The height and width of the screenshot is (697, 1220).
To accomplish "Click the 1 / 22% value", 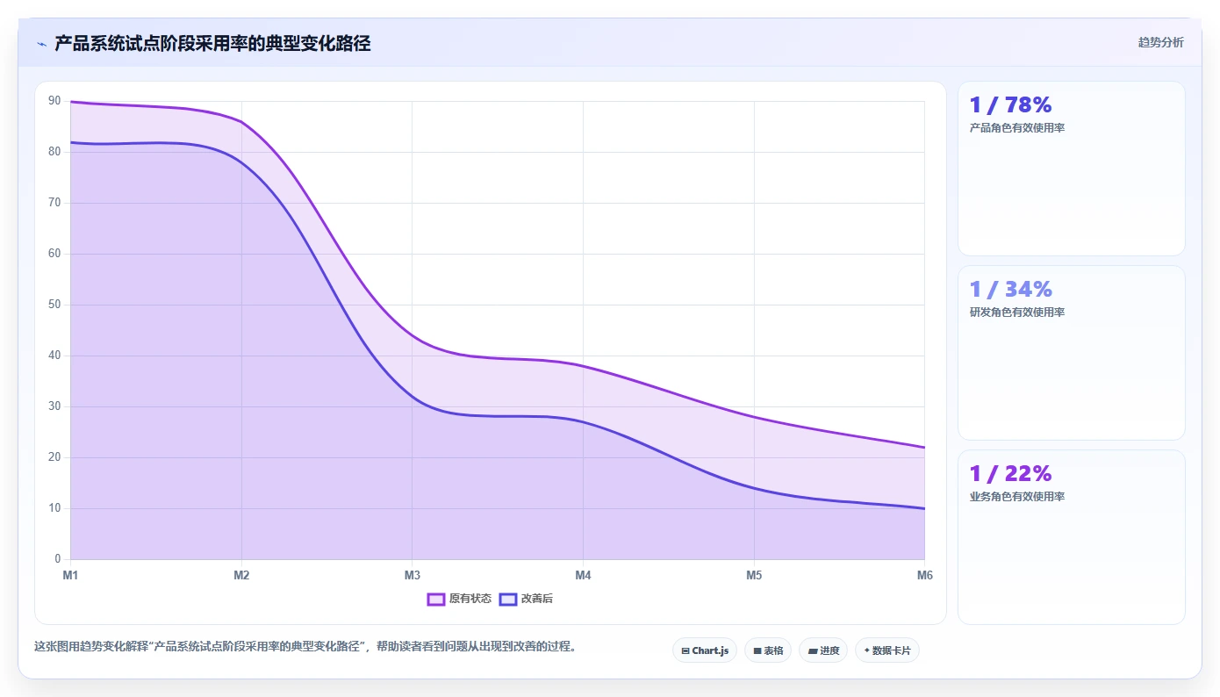I will [1010, 474].
